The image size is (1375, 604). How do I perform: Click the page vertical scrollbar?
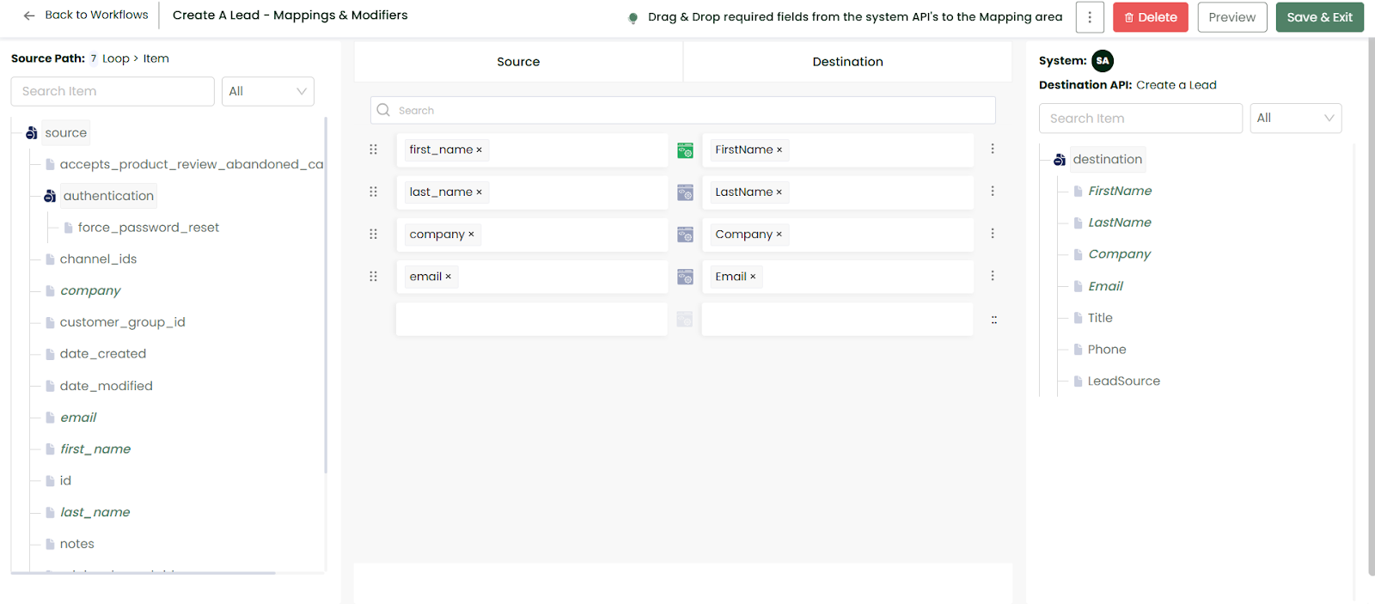pos(1372,307)
